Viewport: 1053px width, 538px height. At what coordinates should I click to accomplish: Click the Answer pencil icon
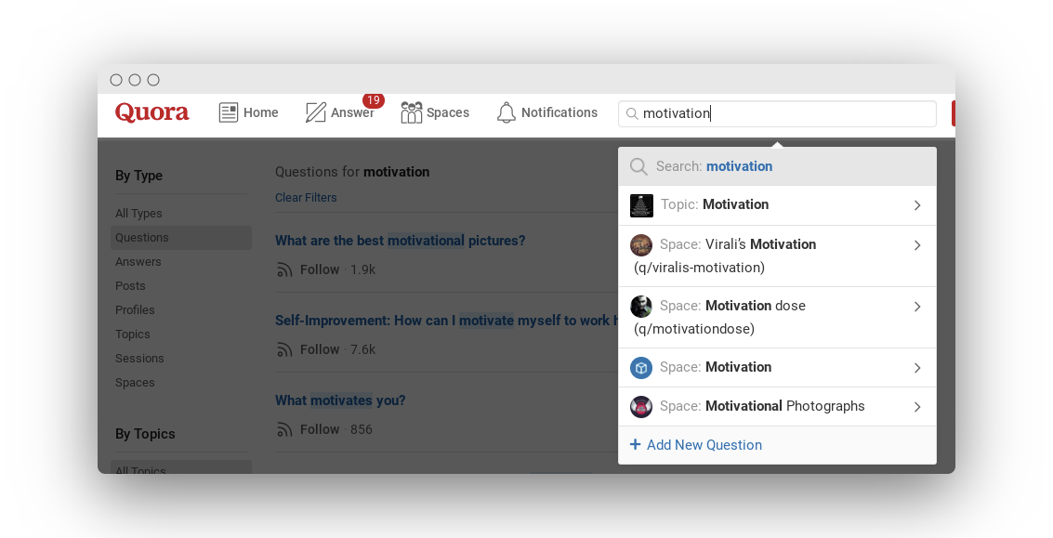tap(315, 112)
